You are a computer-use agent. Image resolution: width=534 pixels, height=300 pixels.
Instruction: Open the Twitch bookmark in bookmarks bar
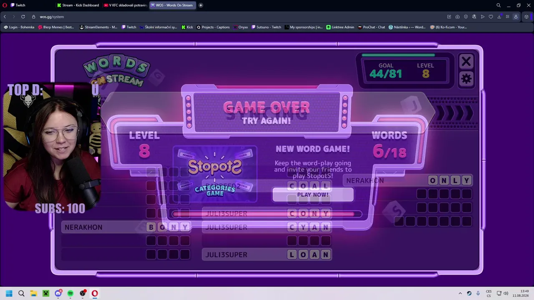click(x=129, y=27)
